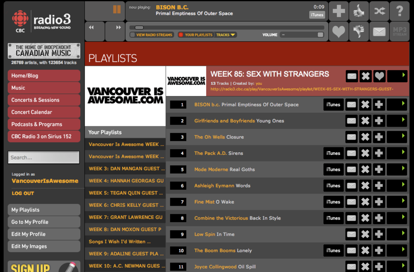
Task: Open CBC Radio 3 on Sirius 152
Action: [44, 136]
